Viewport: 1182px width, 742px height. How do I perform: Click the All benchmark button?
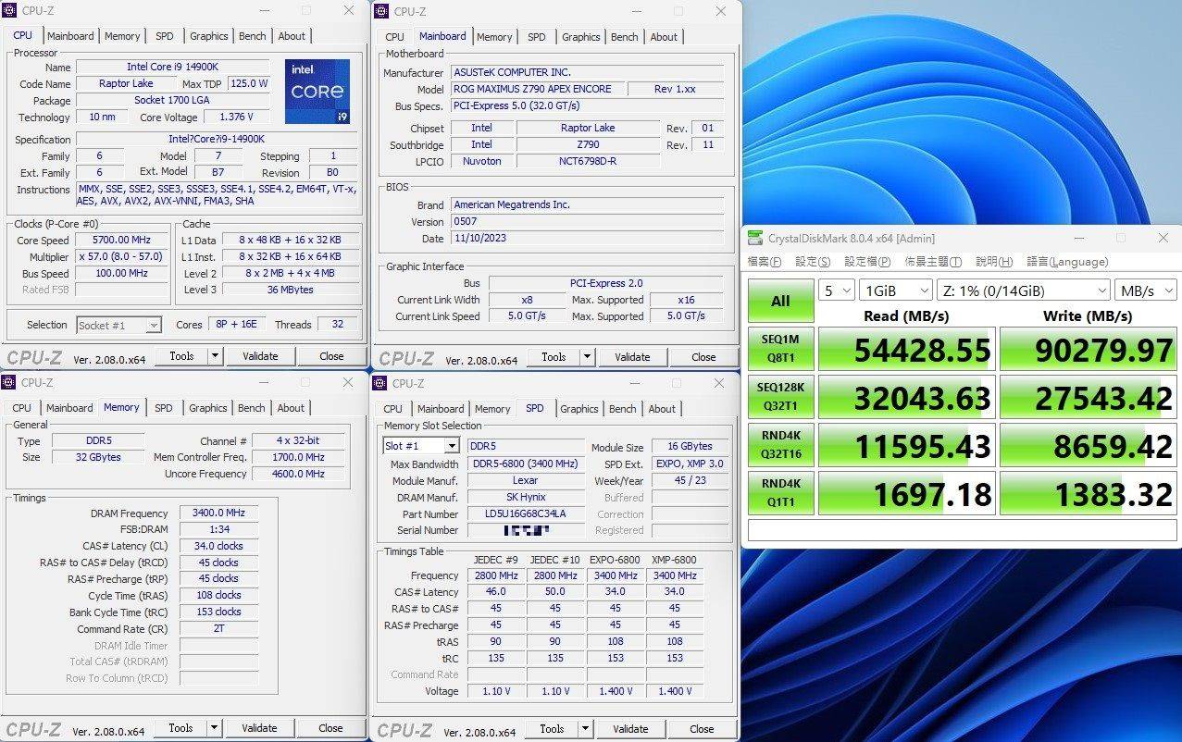coord(781,301)
